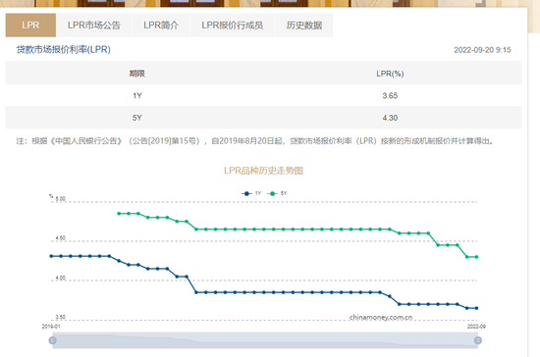Switch to the LPR简介 tab
The height and width of the screenshot is (357, 540).
161,25
